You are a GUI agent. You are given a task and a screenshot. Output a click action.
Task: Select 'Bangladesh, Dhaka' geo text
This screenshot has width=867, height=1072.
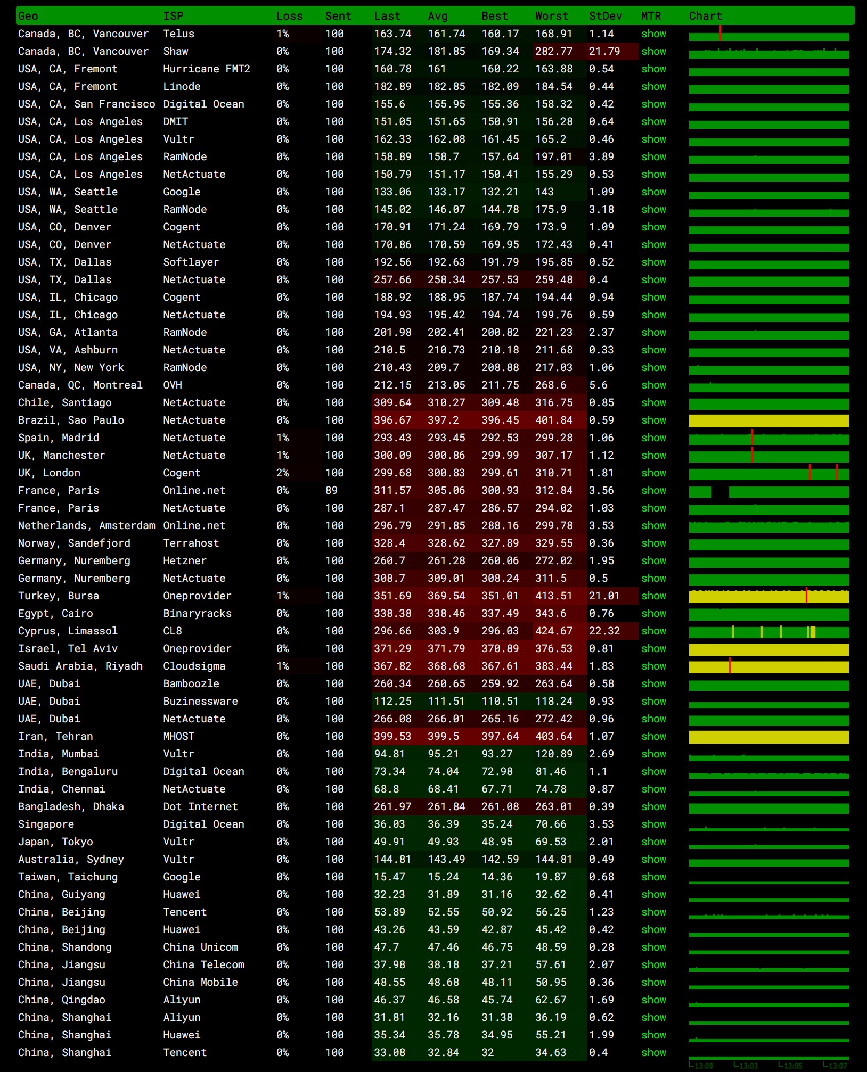point(71,806)
